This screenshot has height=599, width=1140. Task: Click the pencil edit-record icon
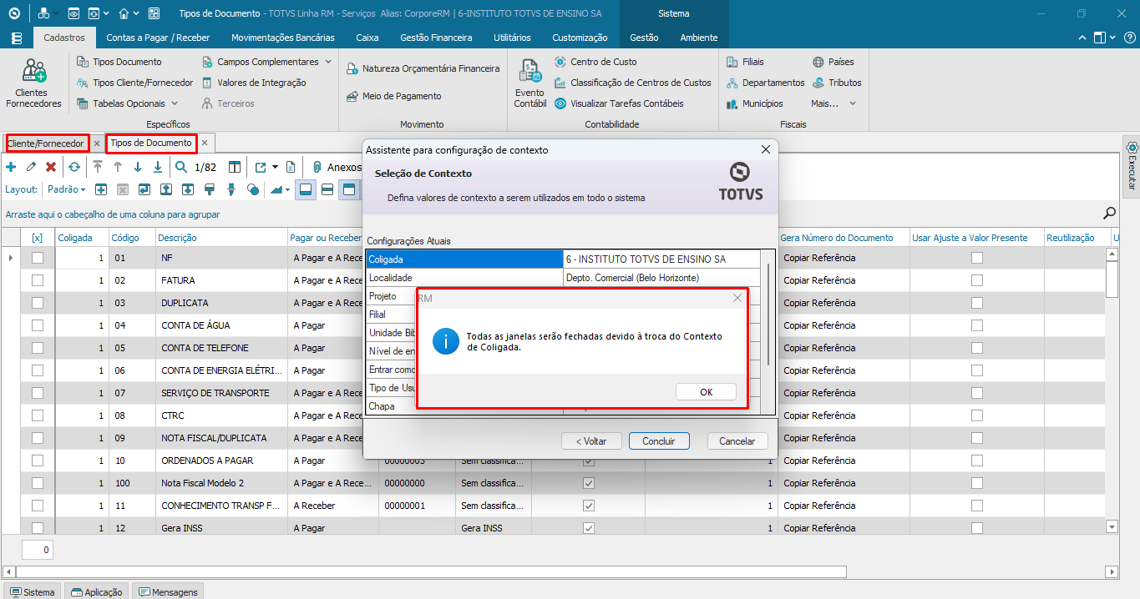pos(31,167)
